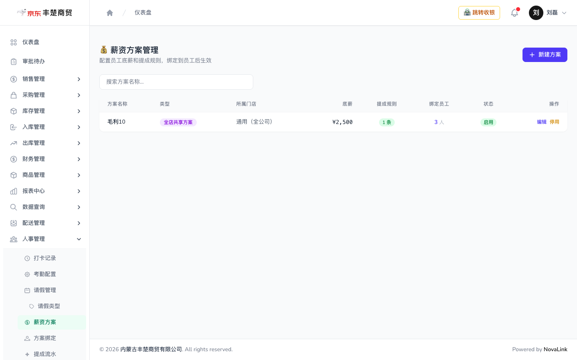The image size is (577, 360).
Task: Click the home icon in breadcrumb
Action: click(110, 13)
